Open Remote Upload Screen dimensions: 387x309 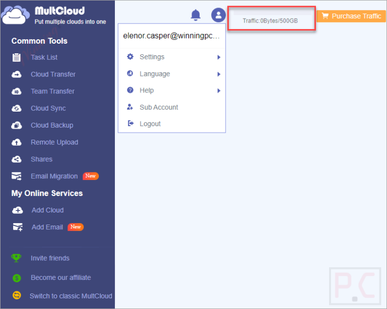pyautogui.click(x=54, y=142)
